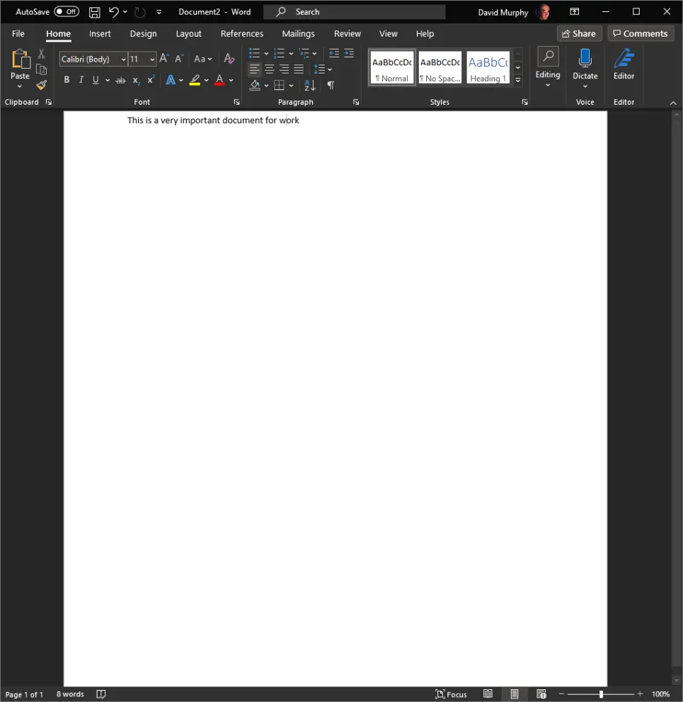Select the Cut scissors icon
This screenshot has height=702, width=683.
tap(41, 54)
